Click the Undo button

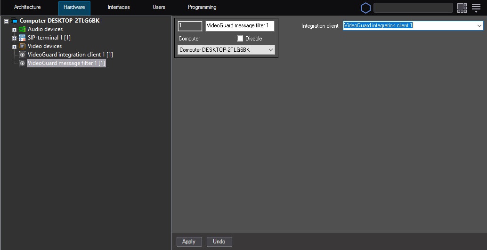tap(219, 242)
